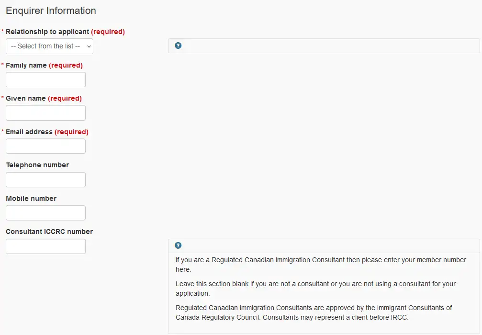
Task: Click the Relationship dropdown chevron arrow
Action: click(x=89, y=46)
